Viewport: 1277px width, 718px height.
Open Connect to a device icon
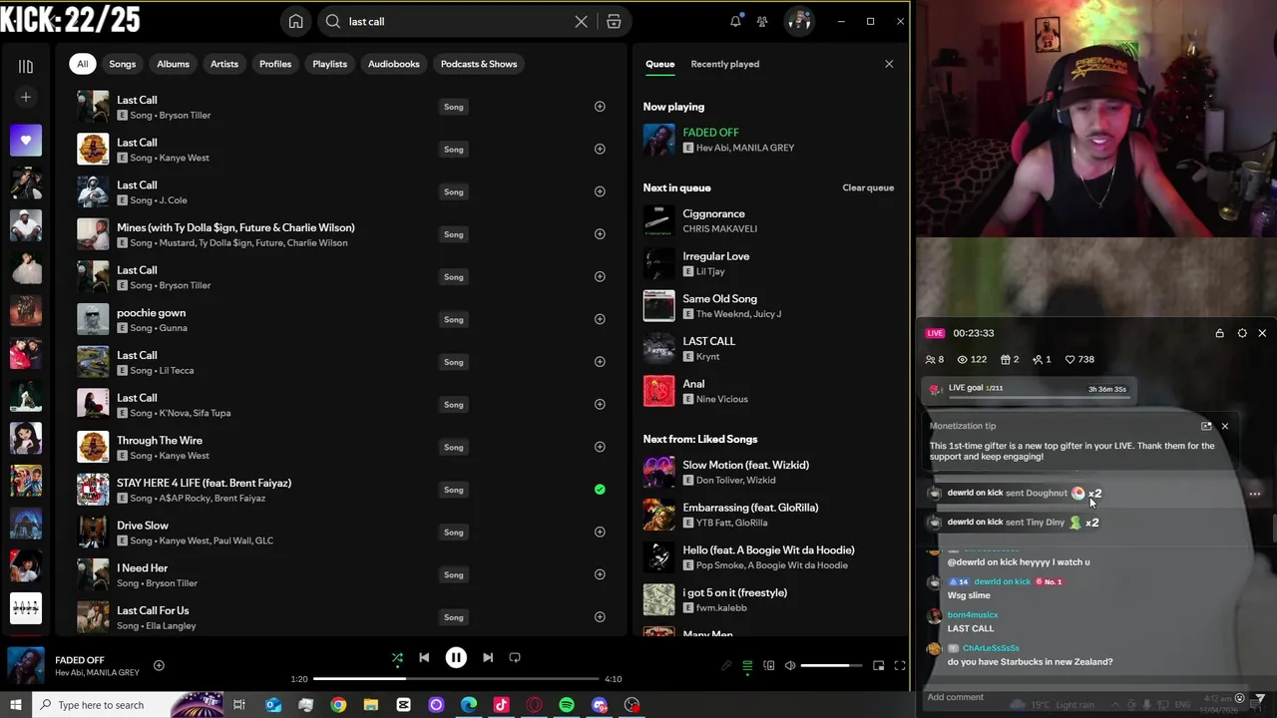point(769,666)
